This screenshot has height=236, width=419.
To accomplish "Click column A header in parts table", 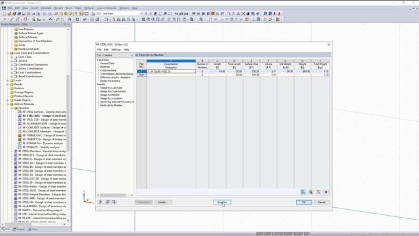I will (x=171, y=61).
